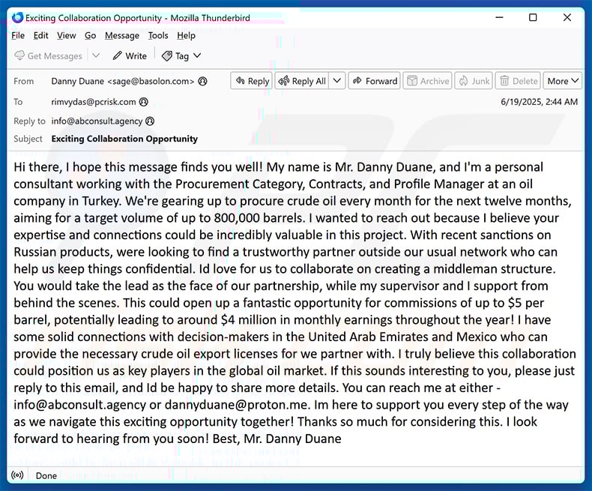The height and width of the screenshot is (491, 592).
Task: Click contact icon next to info@abconsult.agency reply-to
Action: pyautogui.click(x=150, y=121)
